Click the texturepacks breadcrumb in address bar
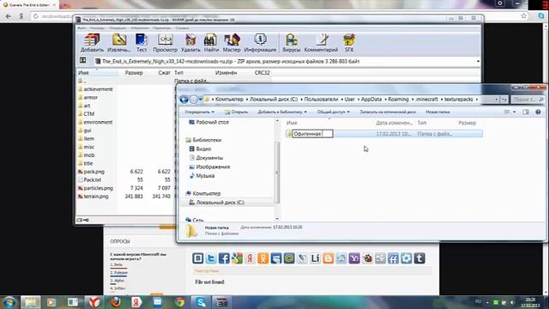The height and width of the screenshot is (309, 549). pyautogui.click(x=459, y=100)
